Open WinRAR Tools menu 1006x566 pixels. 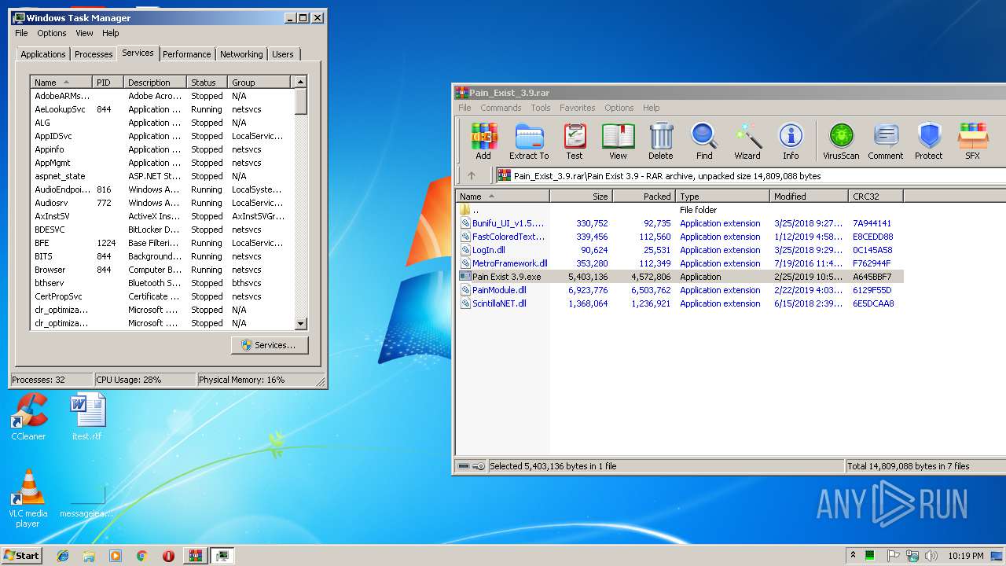coord(541,108)
